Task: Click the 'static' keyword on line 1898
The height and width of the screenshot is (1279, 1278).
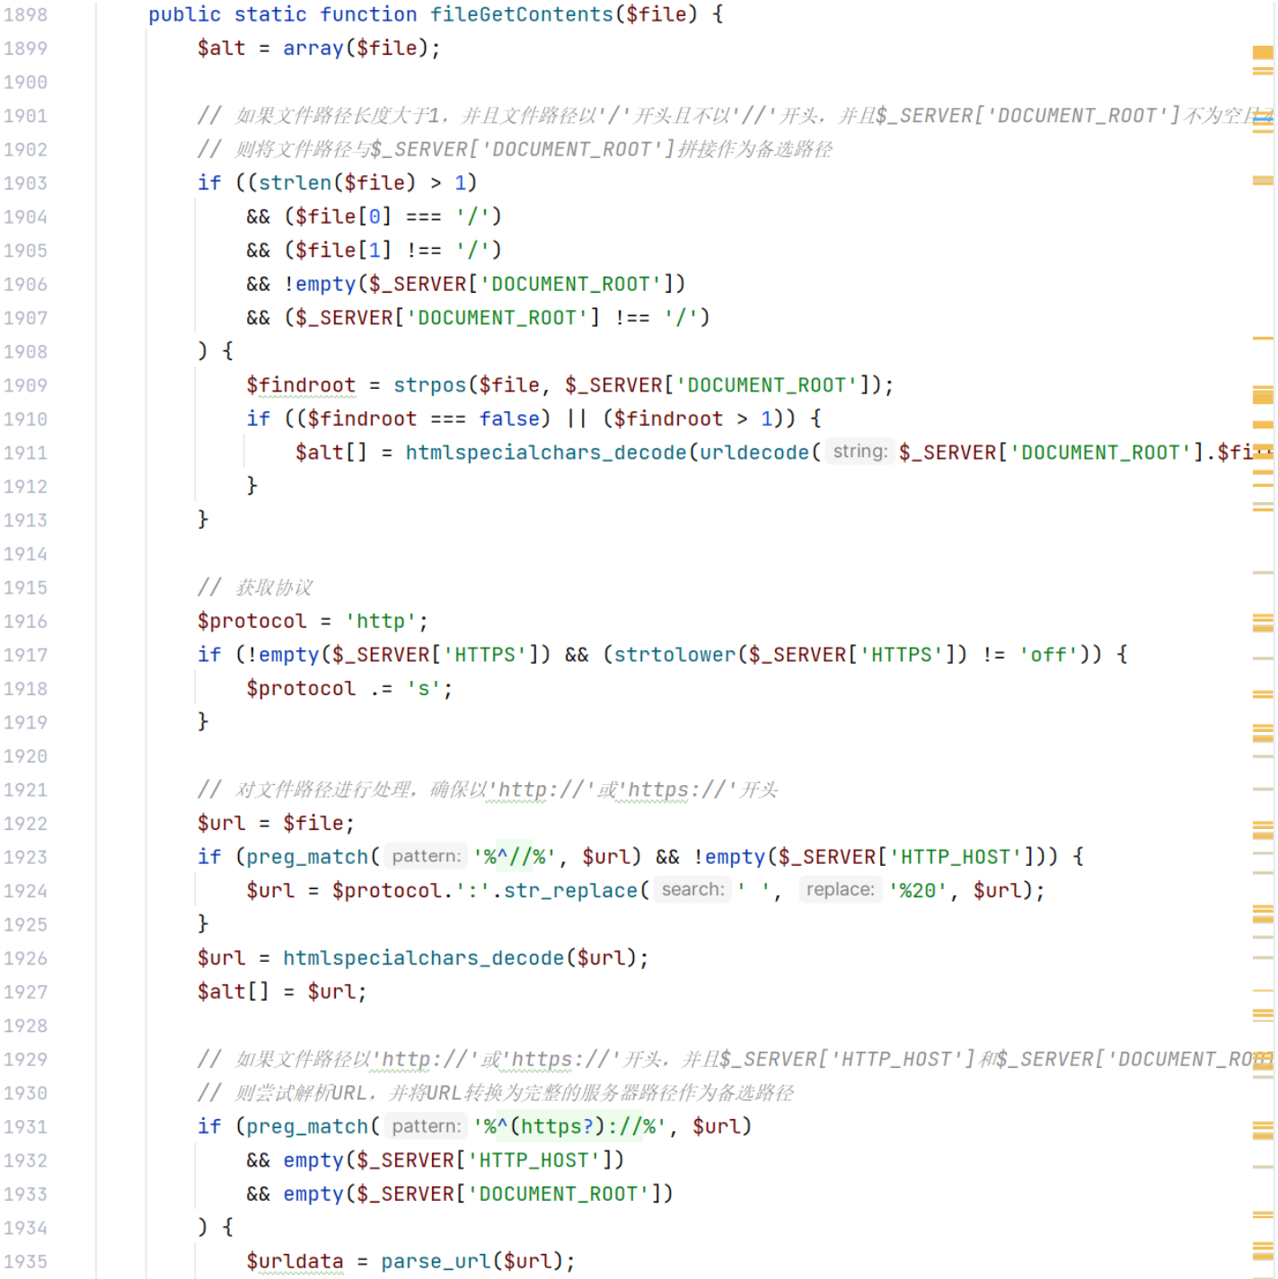Action: coord(270,14)
